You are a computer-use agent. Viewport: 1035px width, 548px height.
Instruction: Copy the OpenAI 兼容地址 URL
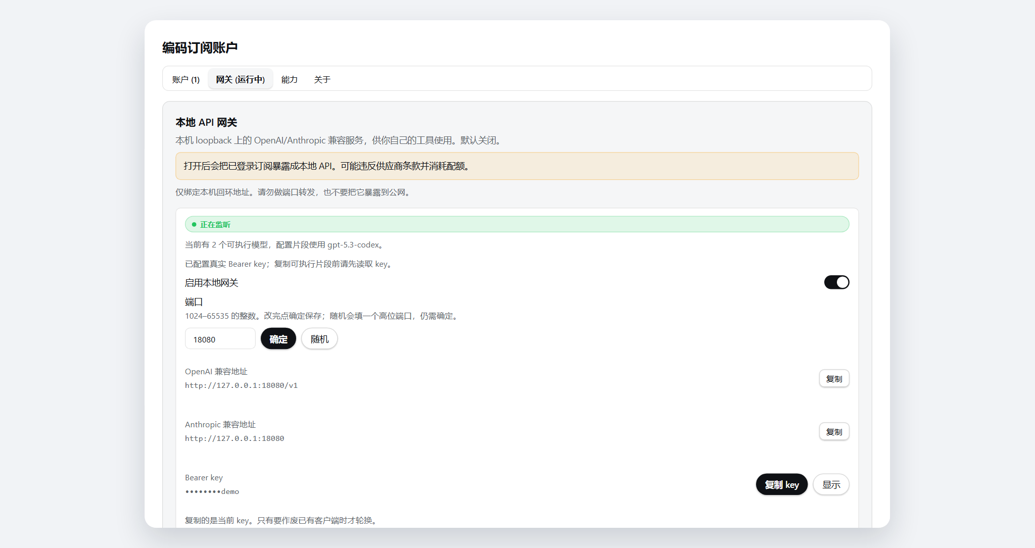coord(834,379)
